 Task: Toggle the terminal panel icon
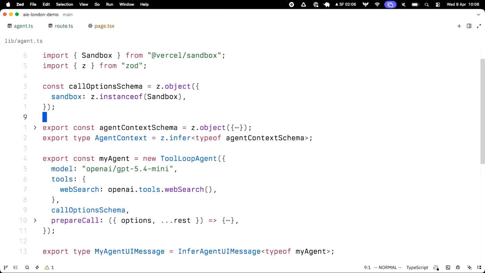448,267
